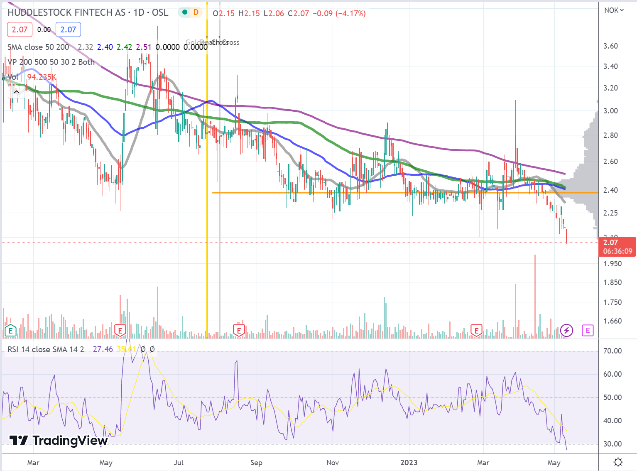
Task: Click the green earnings E marker
Action: [x=10, y=331]
